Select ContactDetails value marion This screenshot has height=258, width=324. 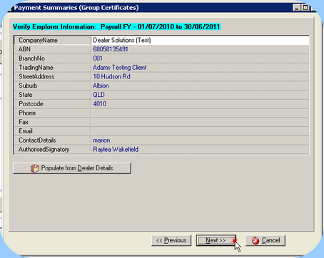click(200, 140)
